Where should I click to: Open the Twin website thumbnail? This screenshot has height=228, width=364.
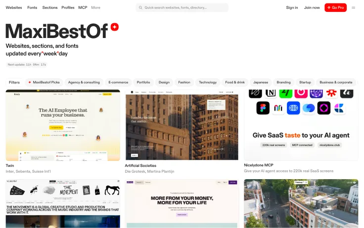point(63,125)
